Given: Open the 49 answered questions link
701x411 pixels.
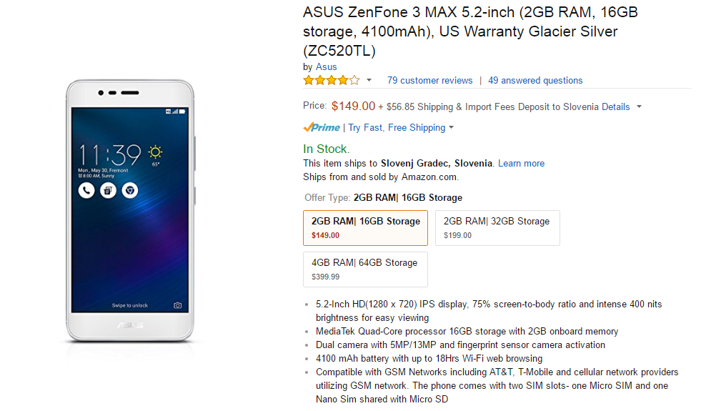Looking at the screenshot, I should coord(535,80).
